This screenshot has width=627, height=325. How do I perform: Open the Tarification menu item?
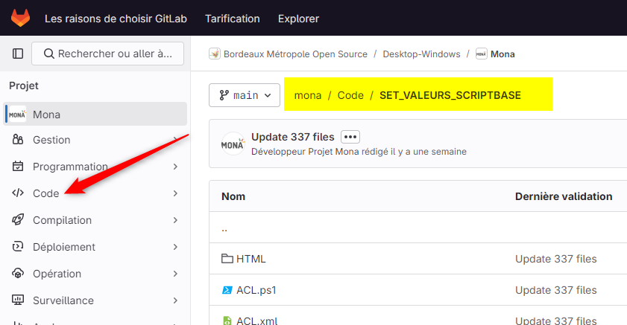click(233, 19)
